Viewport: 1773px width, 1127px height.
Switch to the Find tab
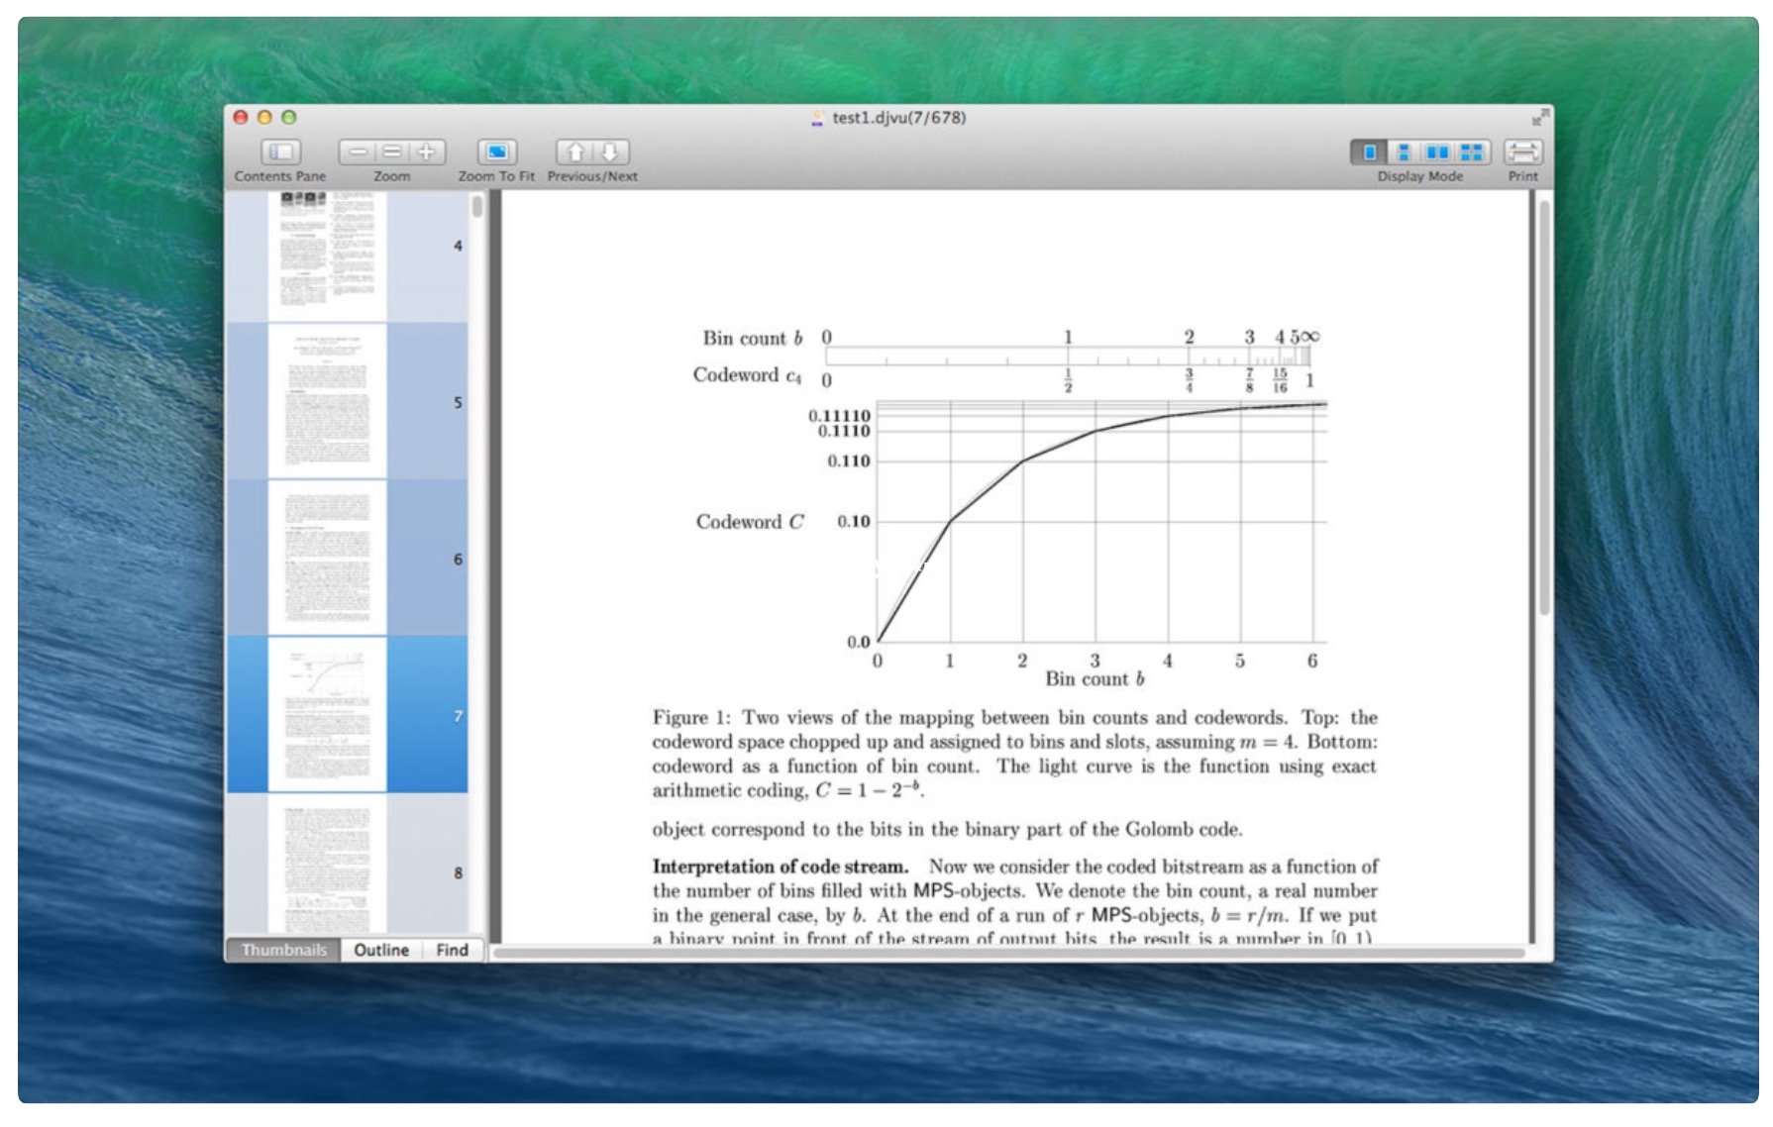tap(453, 950)
